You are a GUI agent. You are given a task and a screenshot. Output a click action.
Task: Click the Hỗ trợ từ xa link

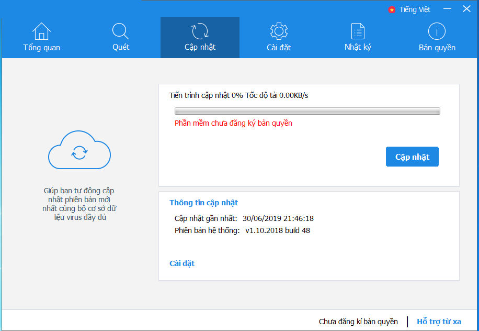click(439, 322)
